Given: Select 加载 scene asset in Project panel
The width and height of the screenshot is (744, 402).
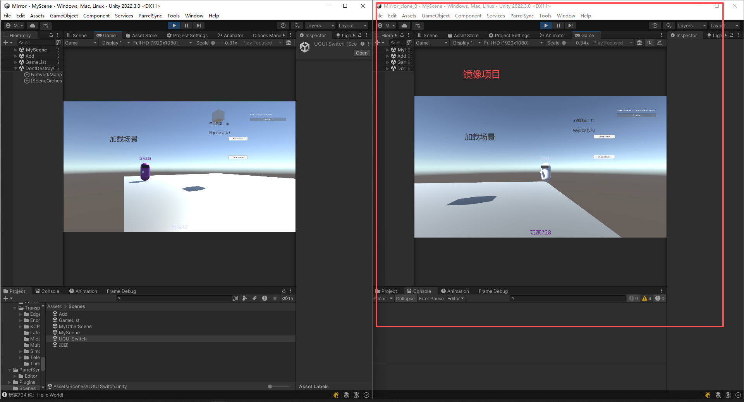Looking at the screenshot, I should point(64,345).
